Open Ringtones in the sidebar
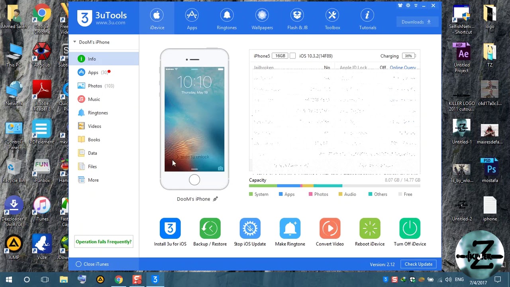510x287 pixels. (x=104, y=113)
